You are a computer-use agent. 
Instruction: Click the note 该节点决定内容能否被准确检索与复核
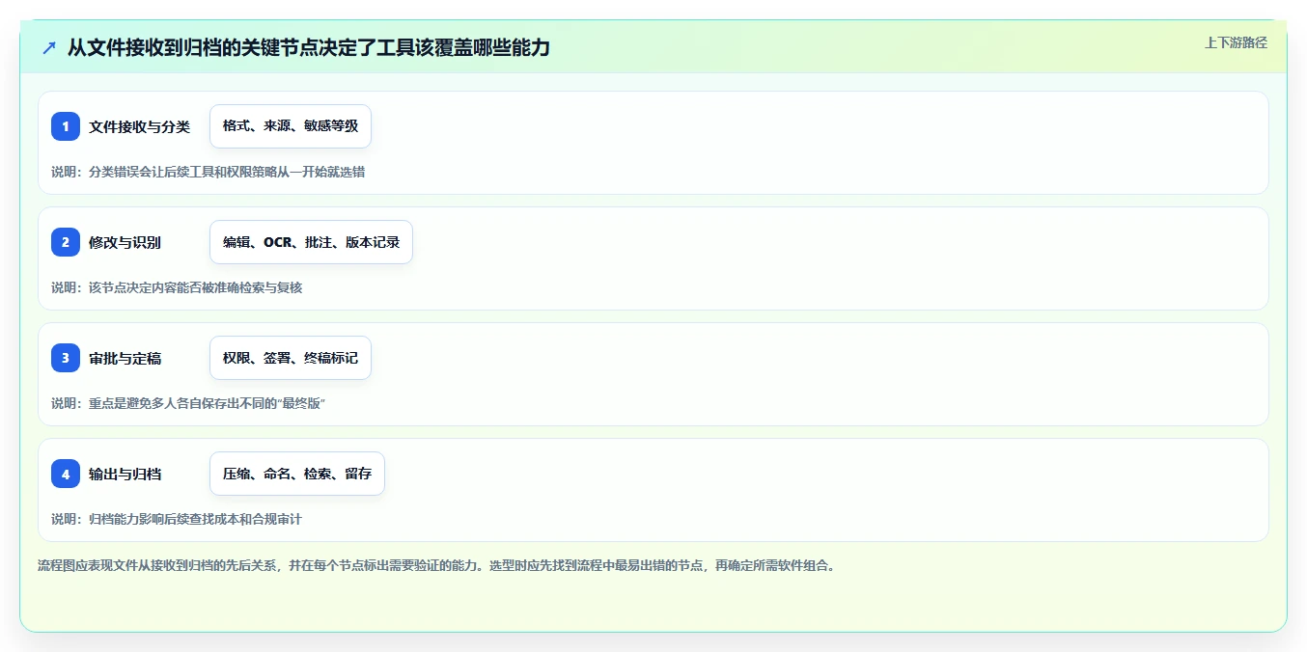(177, 287)
